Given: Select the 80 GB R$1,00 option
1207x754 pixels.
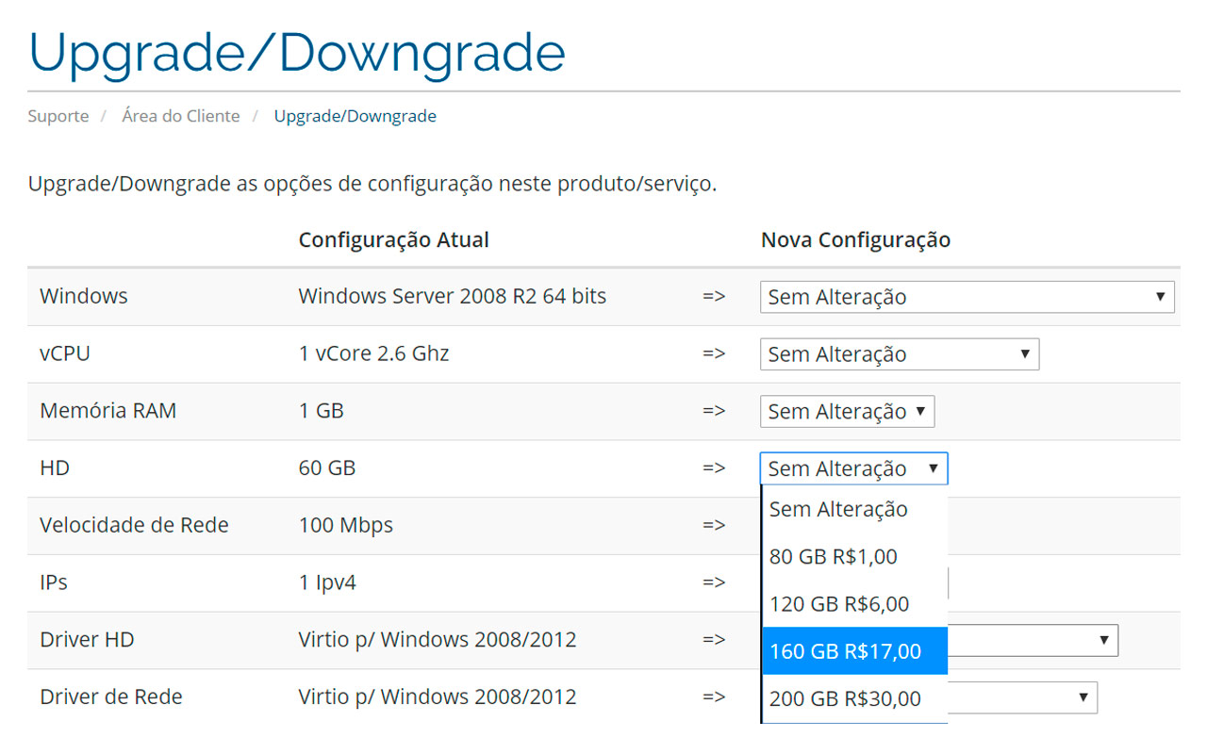Looking at the screenshot, I should [x=854, y=556].
